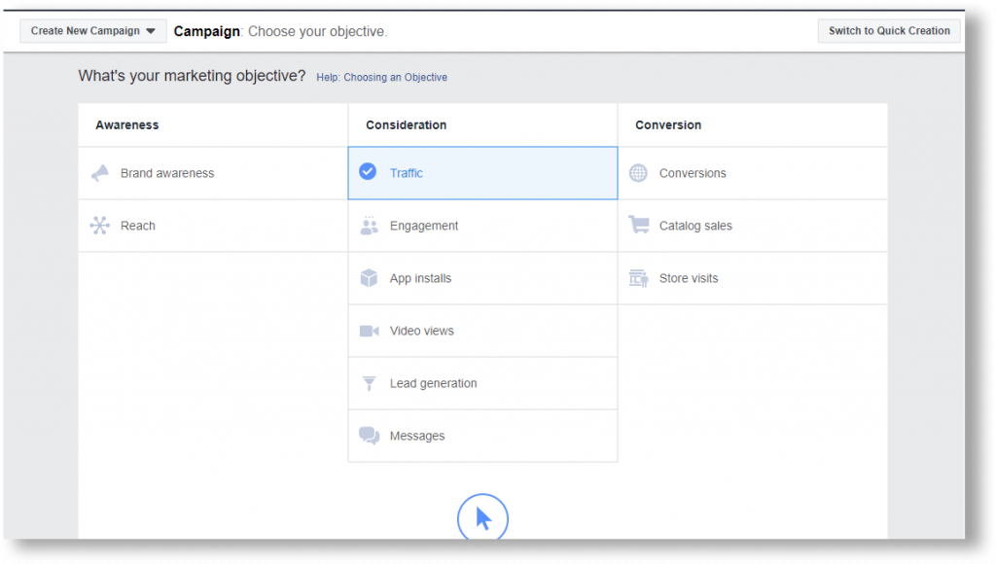The height and width of the screenshot is (564, 996).
Task: Click the App installs box icon
Action: point(369,278)
